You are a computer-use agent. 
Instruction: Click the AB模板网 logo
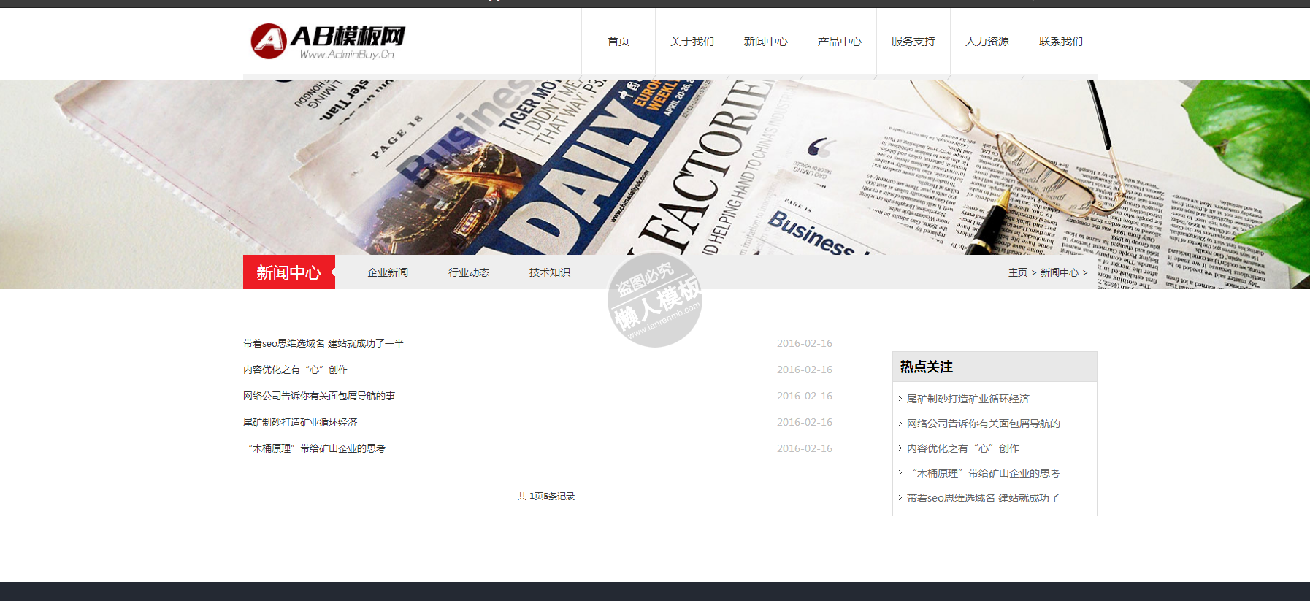327,42
